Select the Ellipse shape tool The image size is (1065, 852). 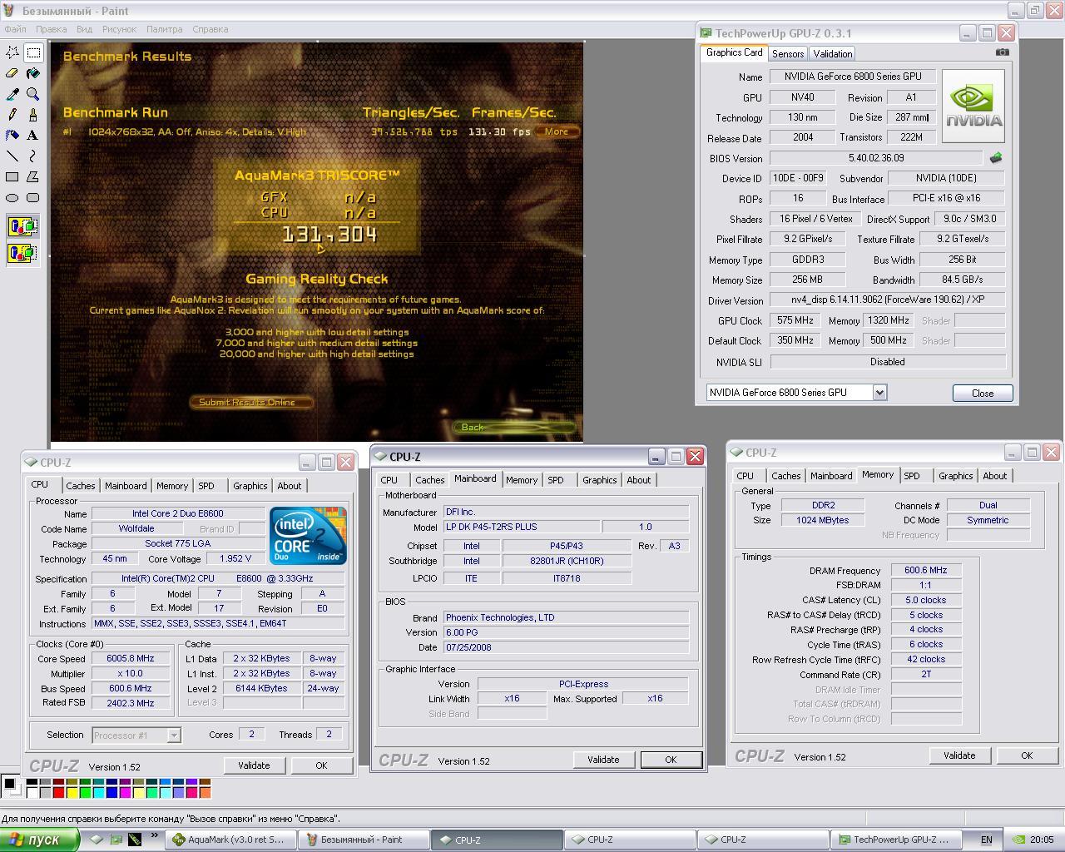pos(12,197)
